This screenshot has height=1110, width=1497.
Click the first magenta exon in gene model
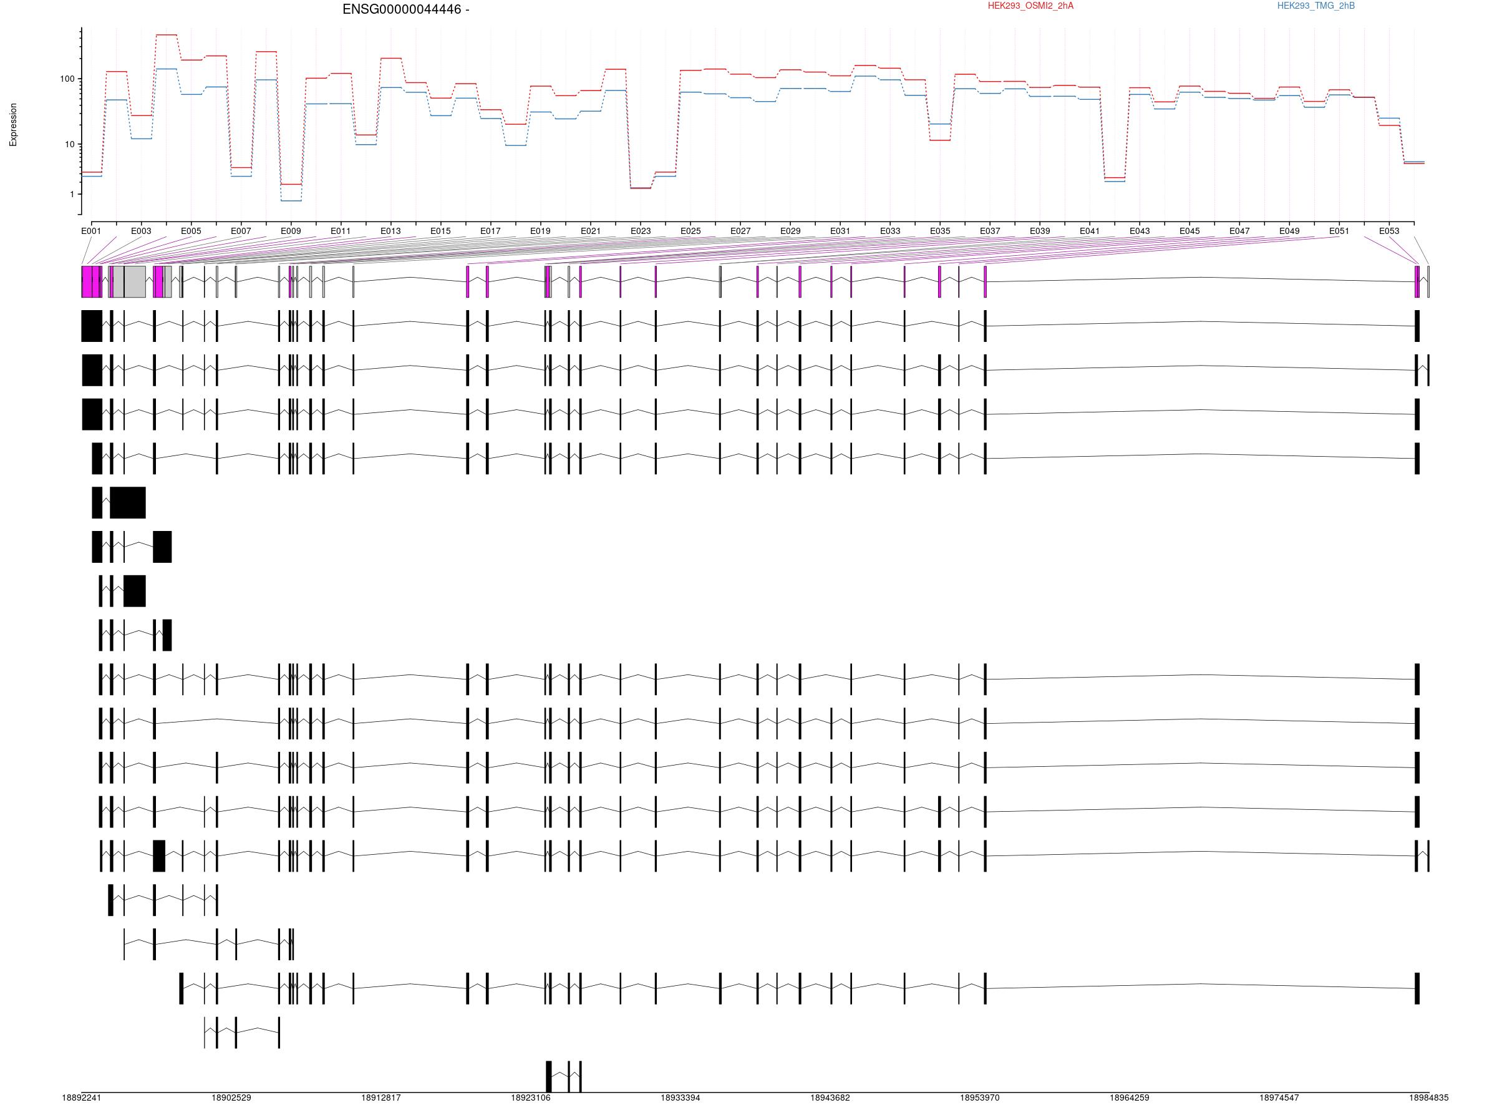87,281
